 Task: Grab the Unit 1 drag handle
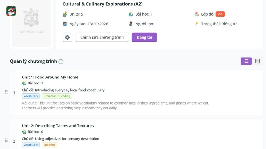click(x=6, y=92)
